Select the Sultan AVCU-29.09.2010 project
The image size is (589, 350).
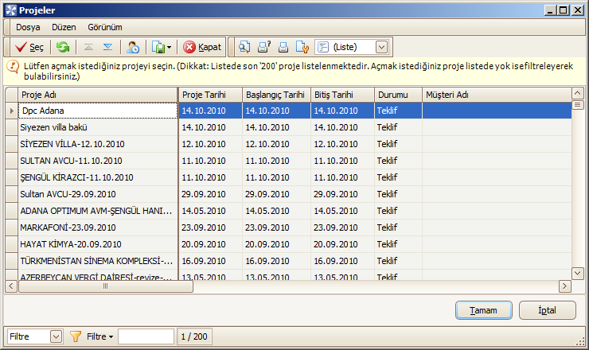tap(98, 194)
